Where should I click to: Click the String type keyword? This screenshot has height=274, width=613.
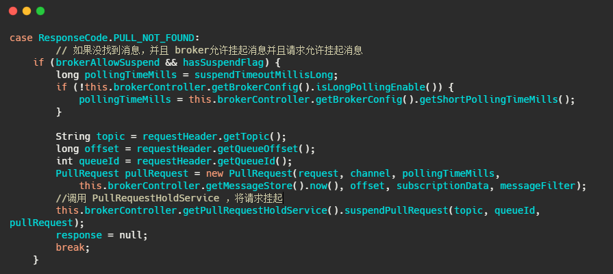point(73,136)
